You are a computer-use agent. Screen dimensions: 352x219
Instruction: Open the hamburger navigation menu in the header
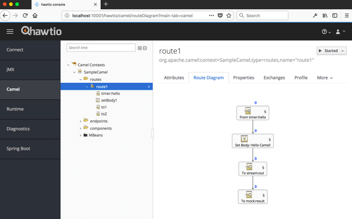point(10,32)
